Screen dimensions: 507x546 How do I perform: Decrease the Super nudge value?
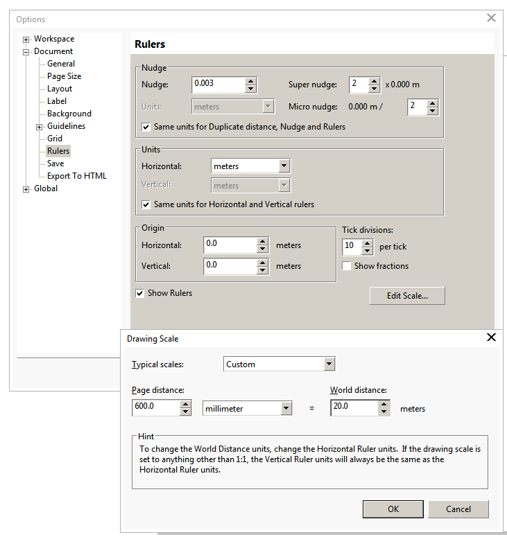(374, 89)
